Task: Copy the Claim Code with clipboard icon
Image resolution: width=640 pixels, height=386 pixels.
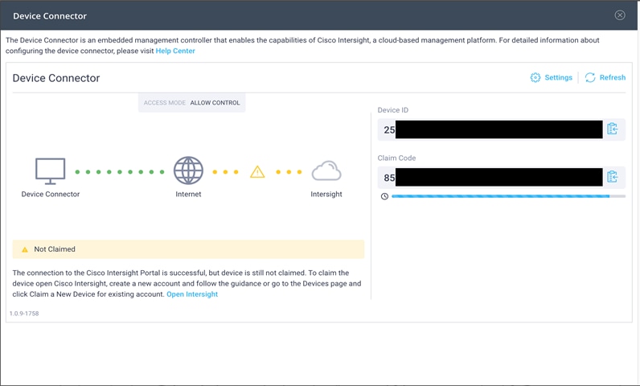Action: pyautogui.click(x=612, y=177)
